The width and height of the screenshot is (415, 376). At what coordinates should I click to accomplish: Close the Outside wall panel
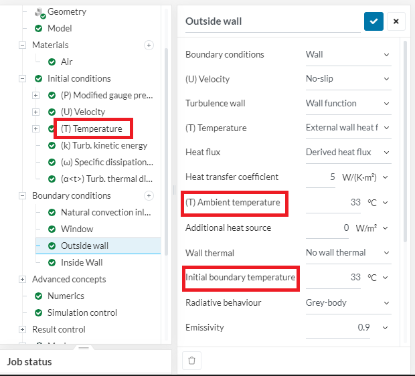pos(396,21)
